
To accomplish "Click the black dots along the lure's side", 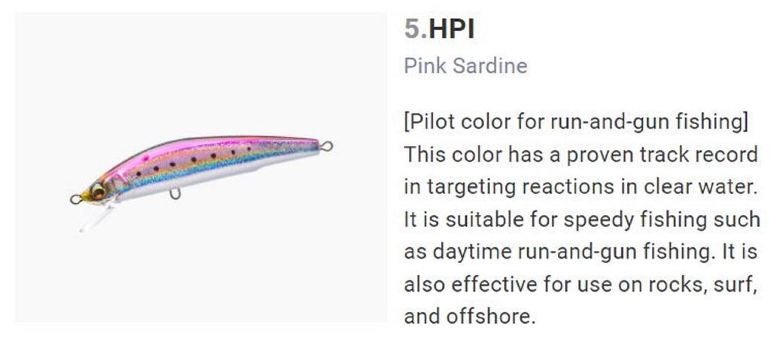I will (194, 160).
